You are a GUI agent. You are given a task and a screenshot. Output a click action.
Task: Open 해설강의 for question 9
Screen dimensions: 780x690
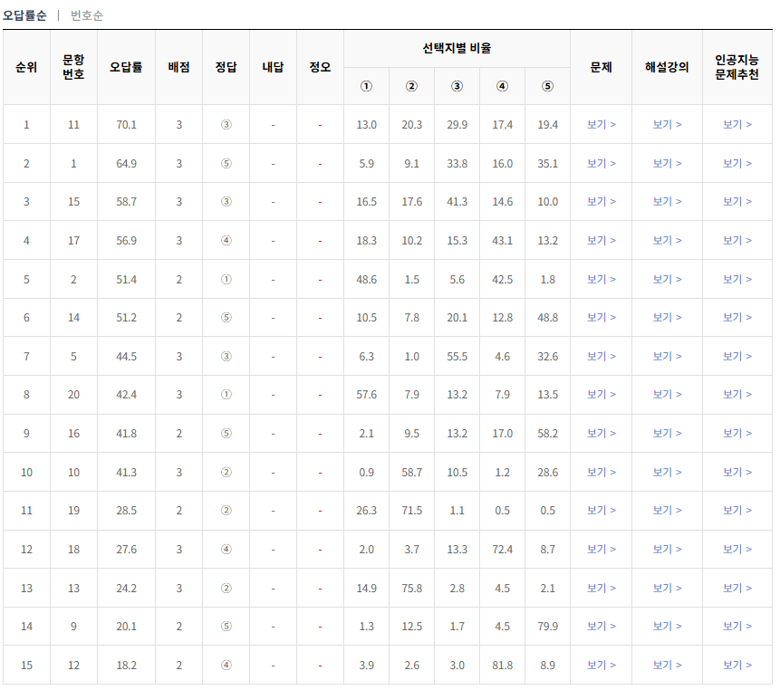click(668, 626)
